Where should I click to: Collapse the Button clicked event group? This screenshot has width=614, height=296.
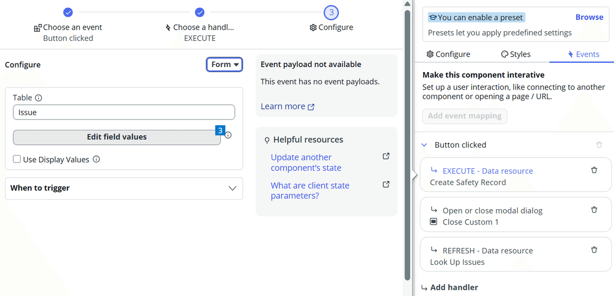coord(424,145)
